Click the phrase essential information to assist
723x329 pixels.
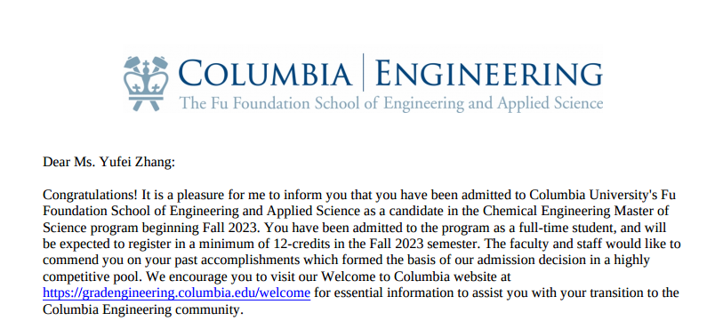(x=425, y=293)
